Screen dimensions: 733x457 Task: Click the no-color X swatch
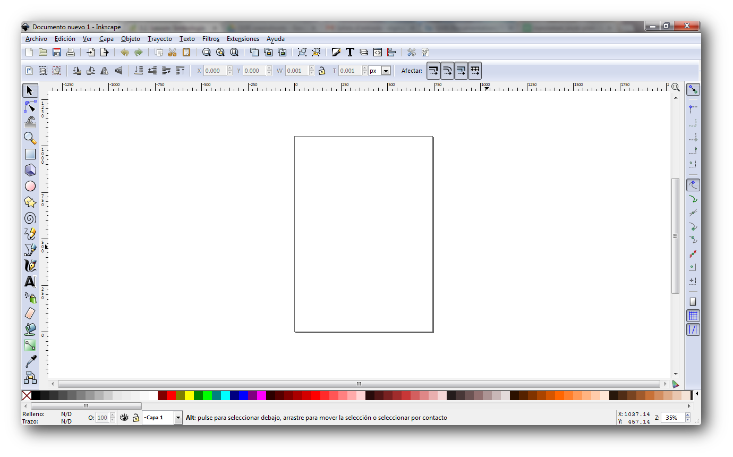pos(27,395)
